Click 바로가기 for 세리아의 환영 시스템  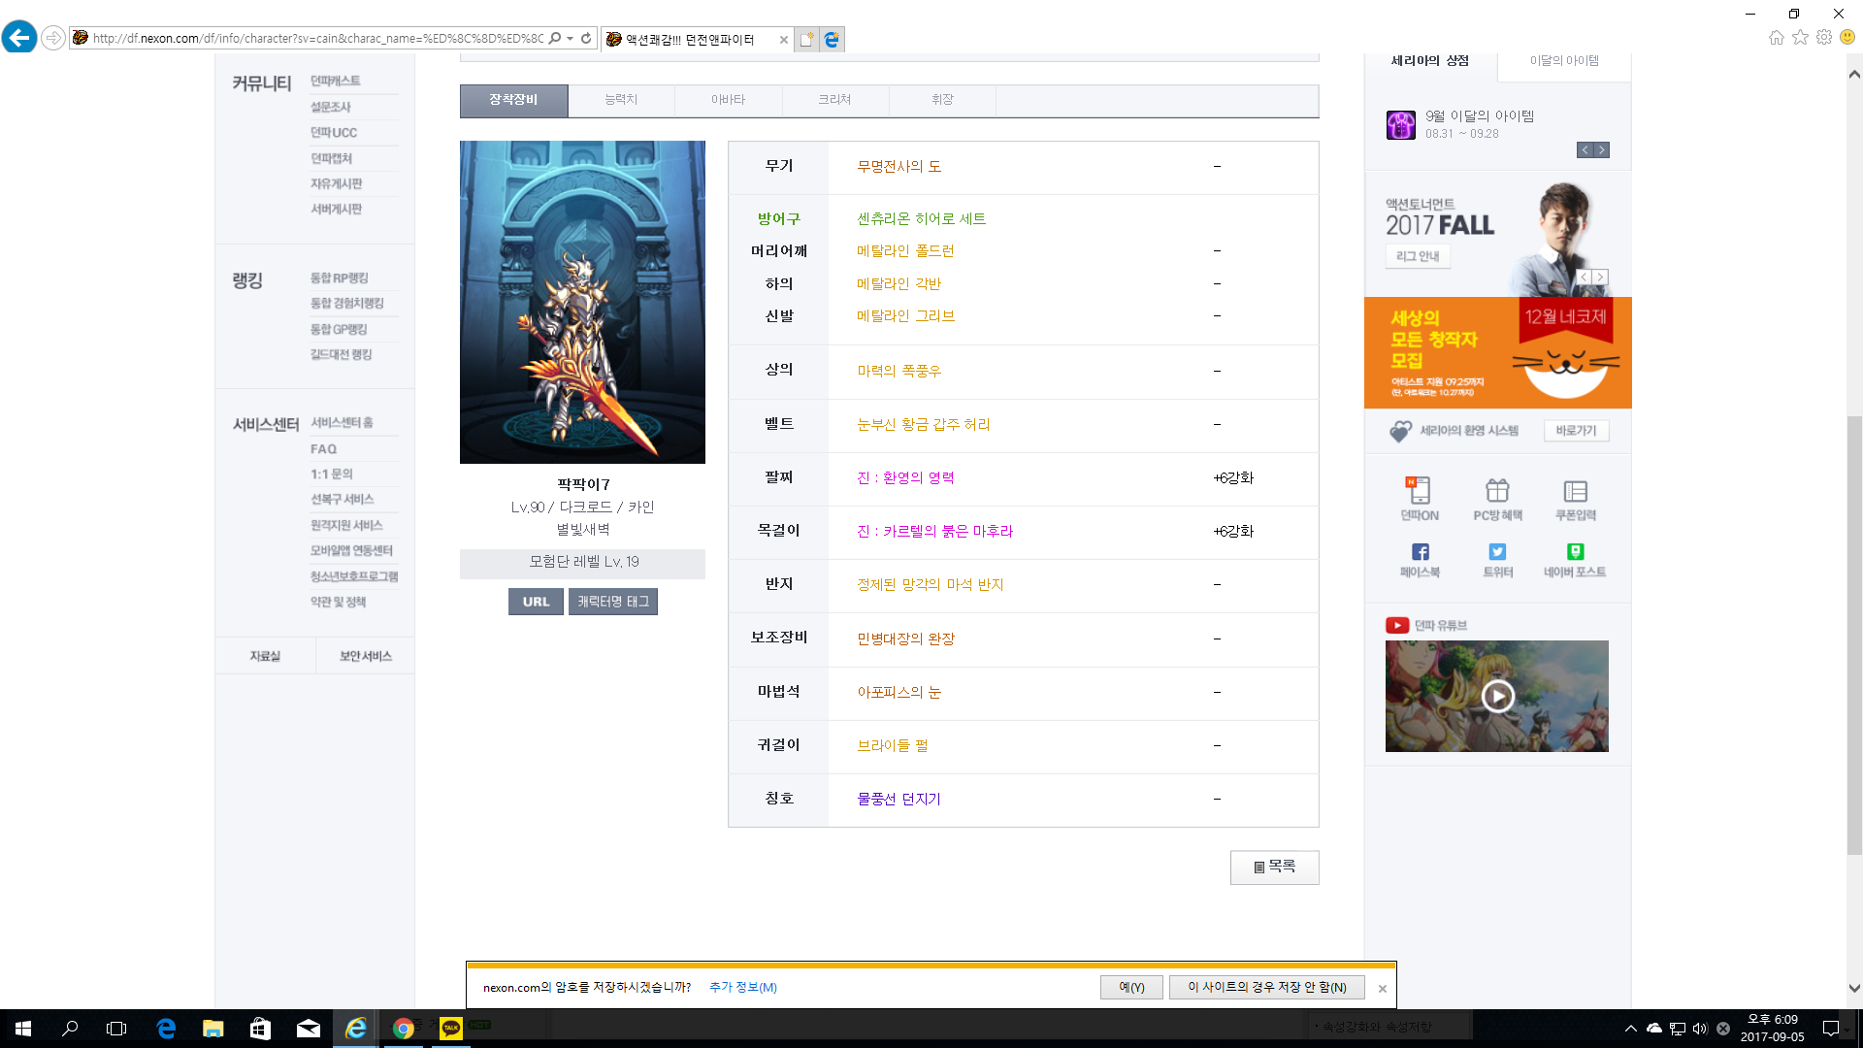(x=1576, y=431)
